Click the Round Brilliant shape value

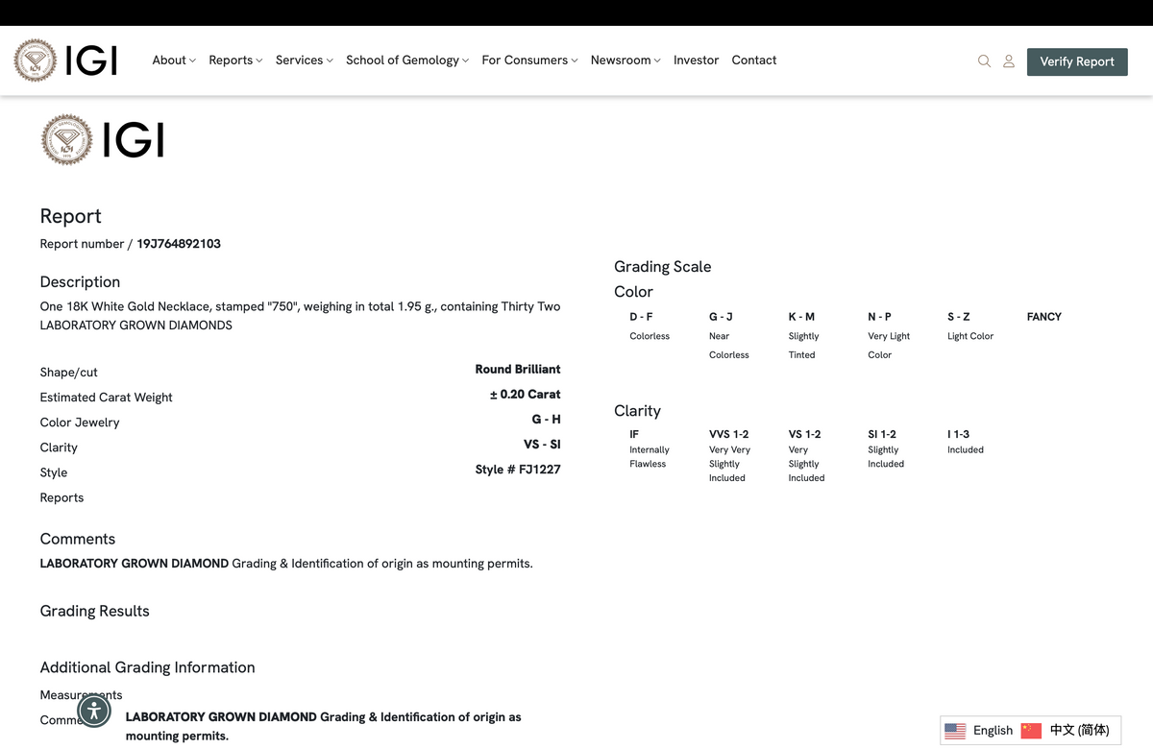coord(518,370)
